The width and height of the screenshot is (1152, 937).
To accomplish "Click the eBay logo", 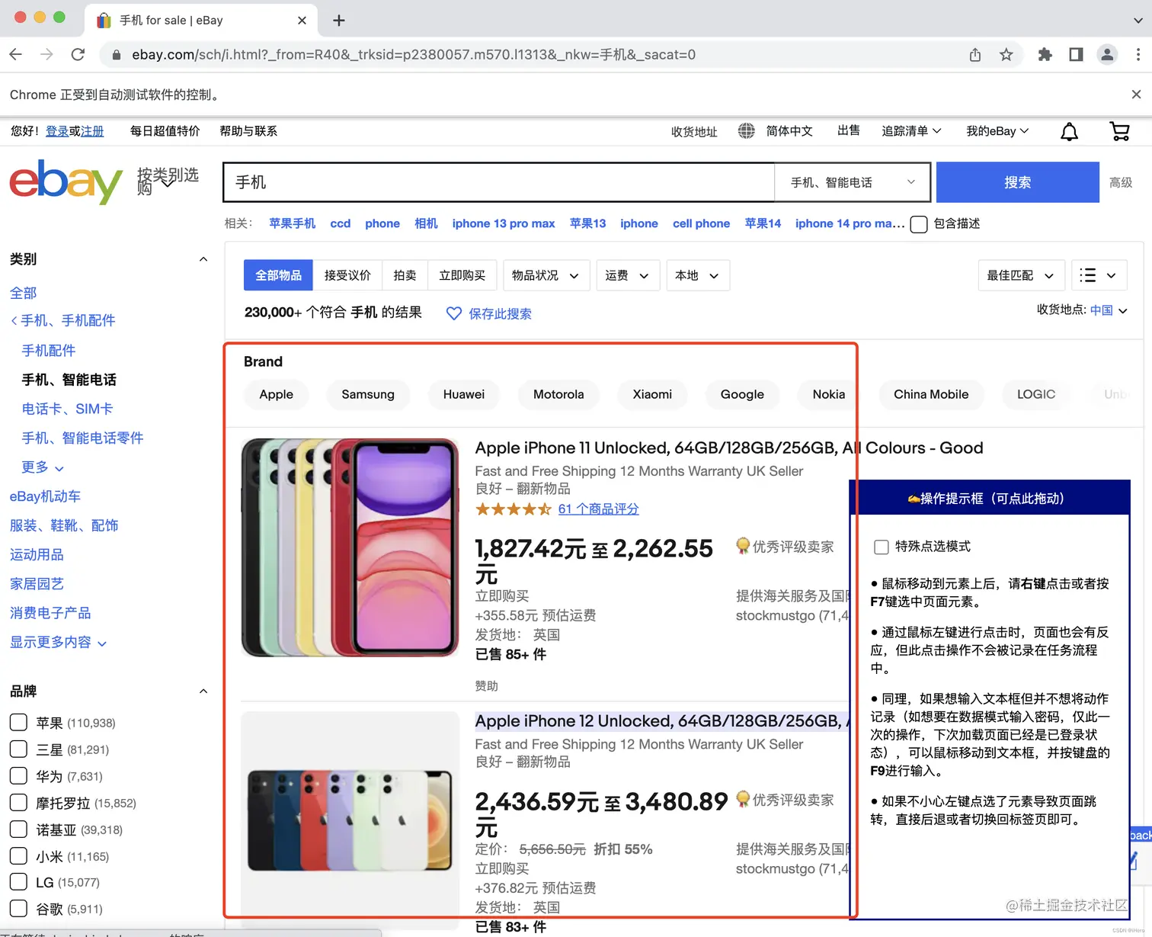I will [66, 182].
